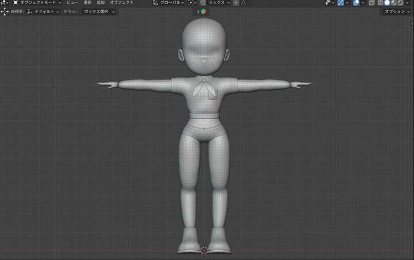Viewport: 414px width, 260px height.
Task: Expand the overlays options arrow
Action: (x=363, y=3)
